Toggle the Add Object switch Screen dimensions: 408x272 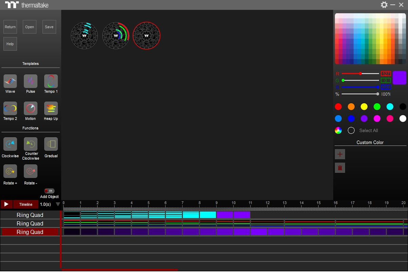[49, 191]
